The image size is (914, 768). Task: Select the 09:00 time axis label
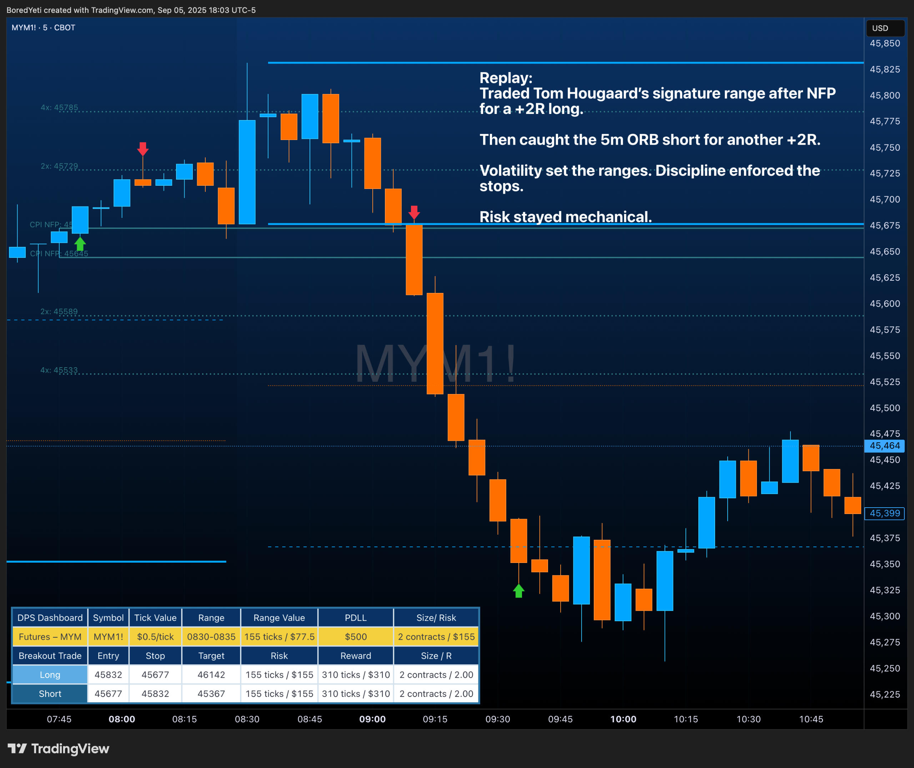372,719
